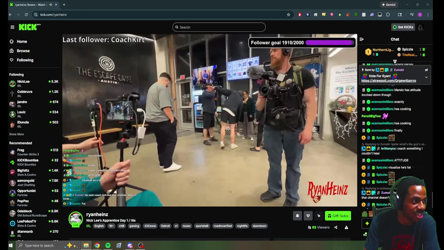Reload the page with refresh icon

(x=26, y=15)
